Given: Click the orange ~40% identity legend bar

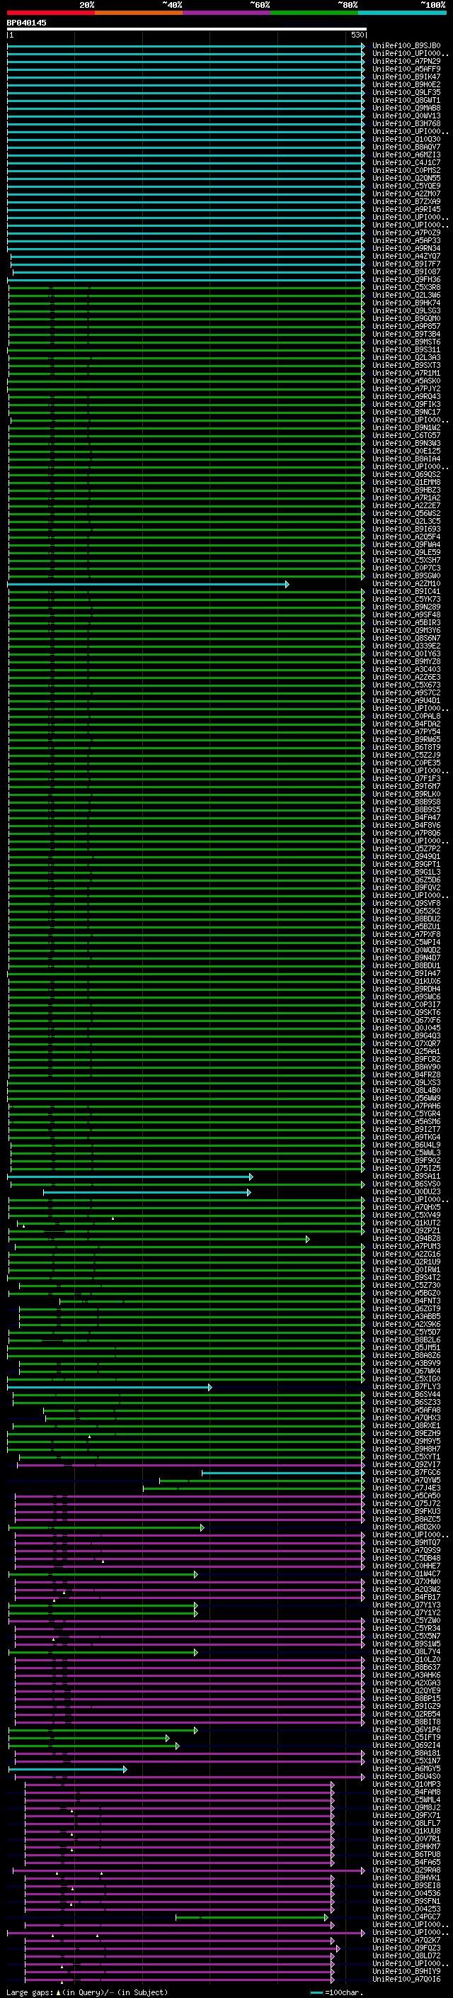Looking at the screenshot, I should click(139, 13).
